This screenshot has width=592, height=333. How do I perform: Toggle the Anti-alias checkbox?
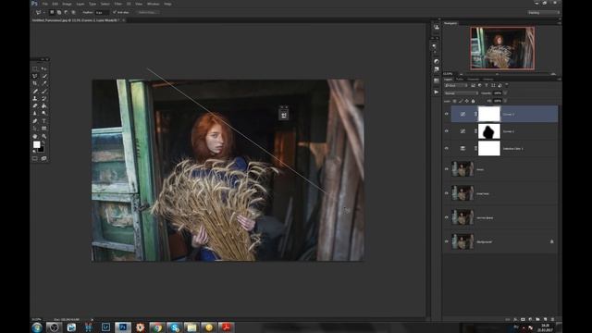pyautogui.click(x=115, y=12)
